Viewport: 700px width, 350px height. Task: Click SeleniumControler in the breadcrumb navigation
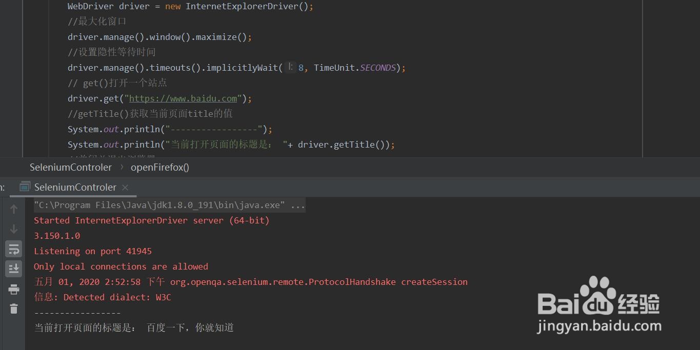(x=70, y=167)
